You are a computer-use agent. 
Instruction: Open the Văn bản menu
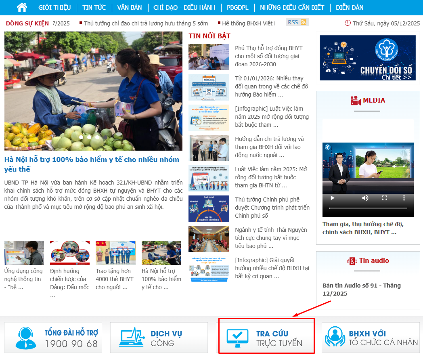[130, 8]
